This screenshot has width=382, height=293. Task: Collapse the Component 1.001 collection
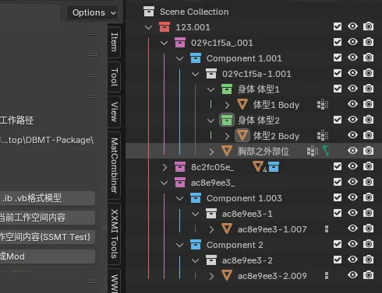179,58
